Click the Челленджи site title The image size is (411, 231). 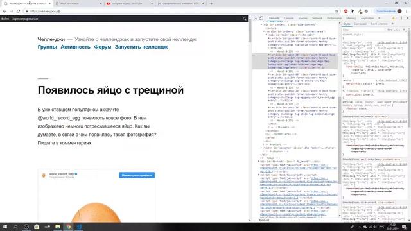[51, 39]
